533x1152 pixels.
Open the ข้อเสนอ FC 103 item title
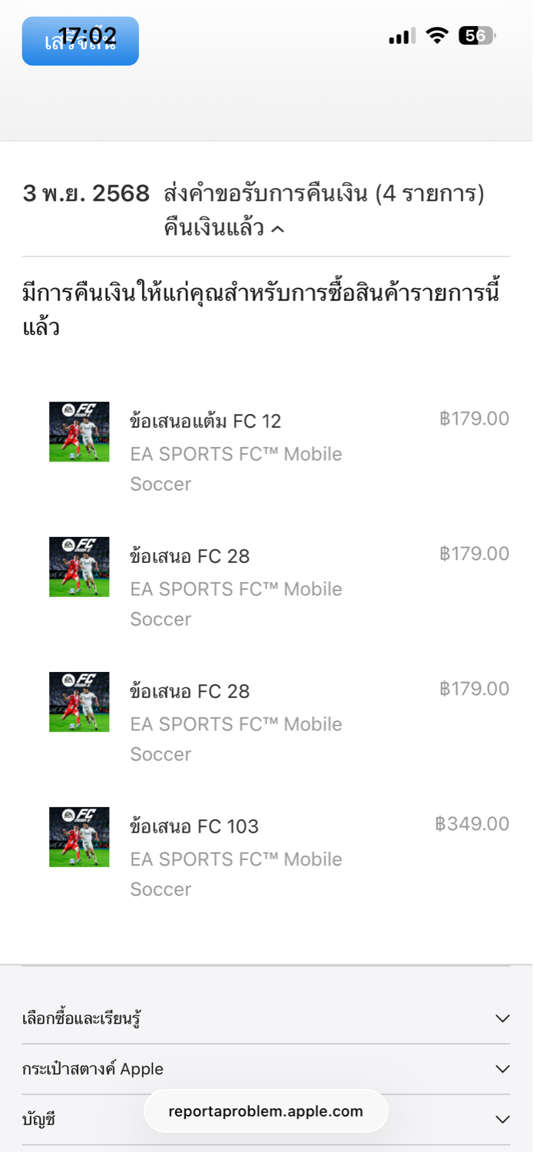pos(194,826)
